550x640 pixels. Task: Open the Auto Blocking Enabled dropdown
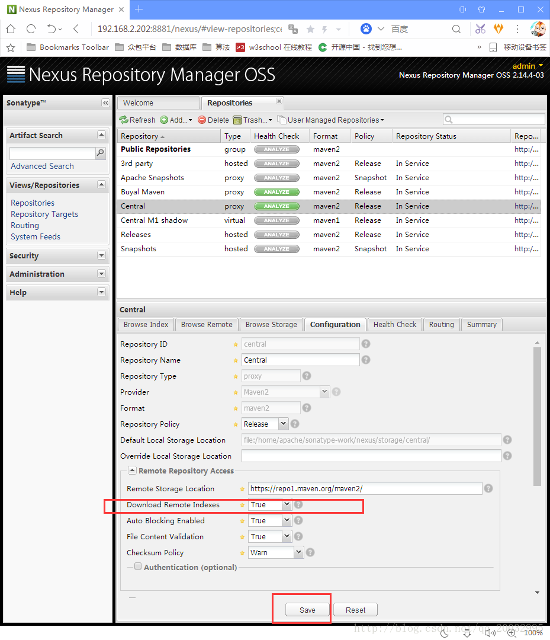coord(287,520)
